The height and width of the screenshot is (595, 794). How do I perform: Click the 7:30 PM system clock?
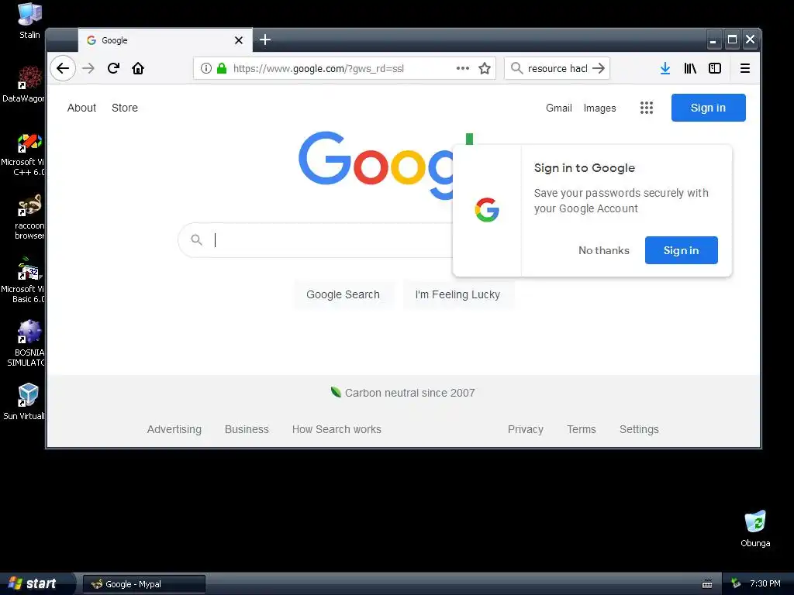(765, 583)
